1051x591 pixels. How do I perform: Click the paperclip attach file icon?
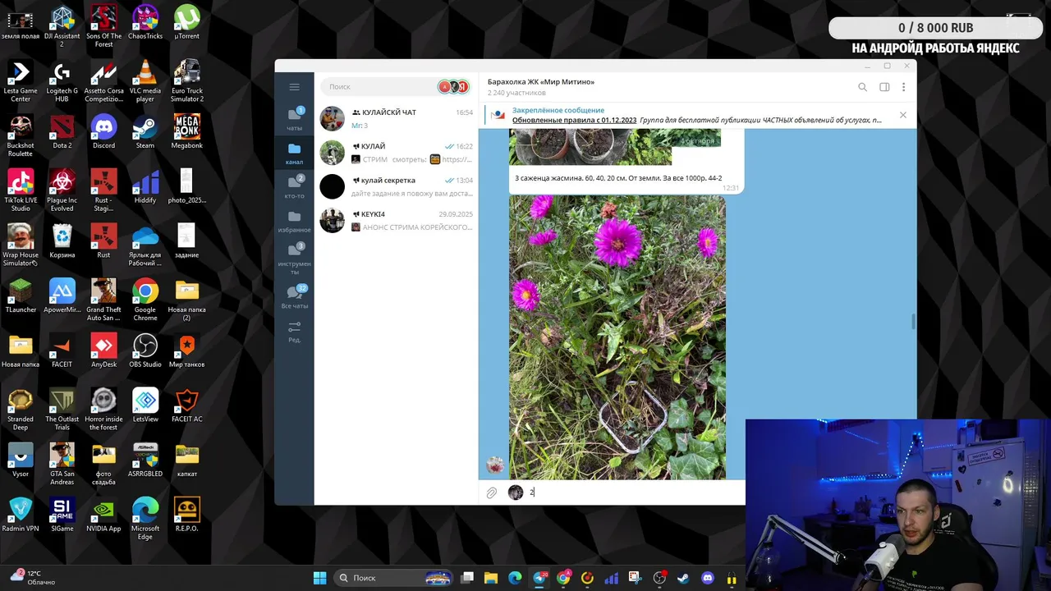click(x=491, y=492)
